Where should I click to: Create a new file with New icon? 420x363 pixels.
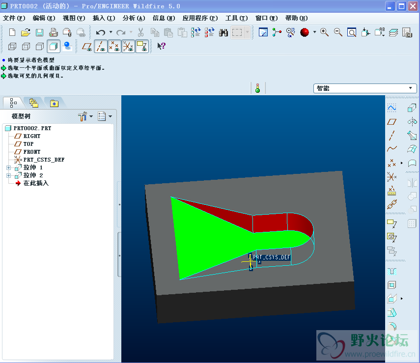point(12,32)
